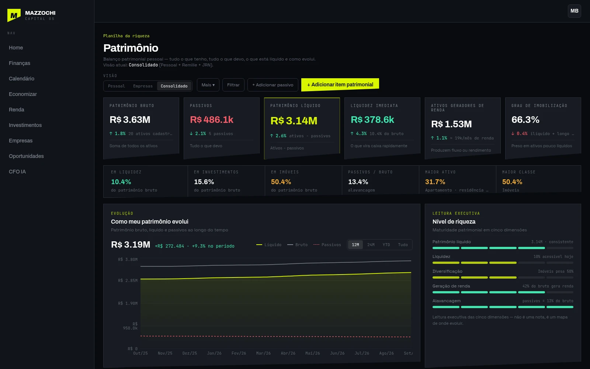Click the Filtrar button
The height and width of the screenshot is (369, 590).
[x=233, y=85]
